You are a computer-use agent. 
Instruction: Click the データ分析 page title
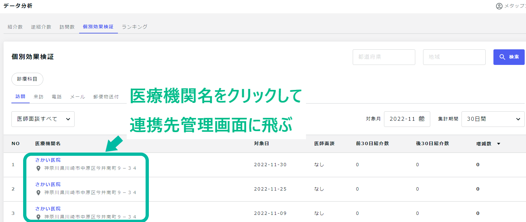18,6
